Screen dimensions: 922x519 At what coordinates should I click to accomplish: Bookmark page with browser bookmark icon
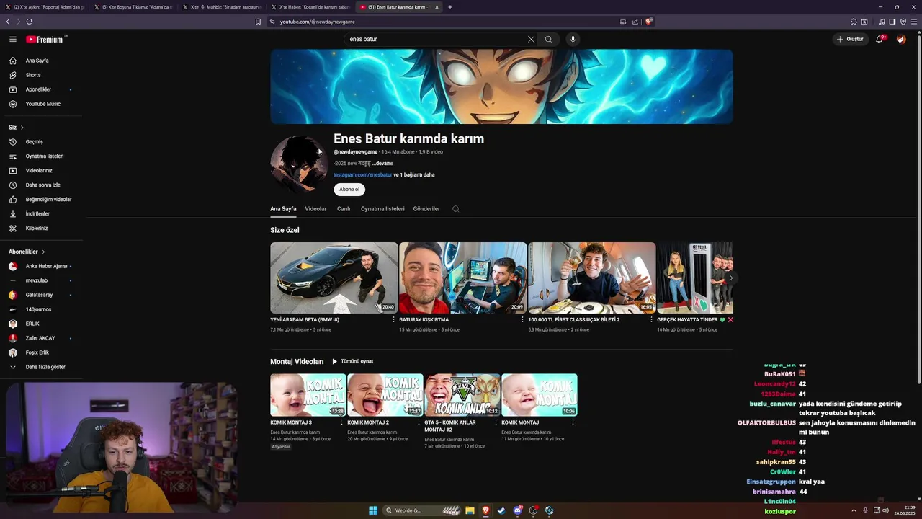(258, 22)
